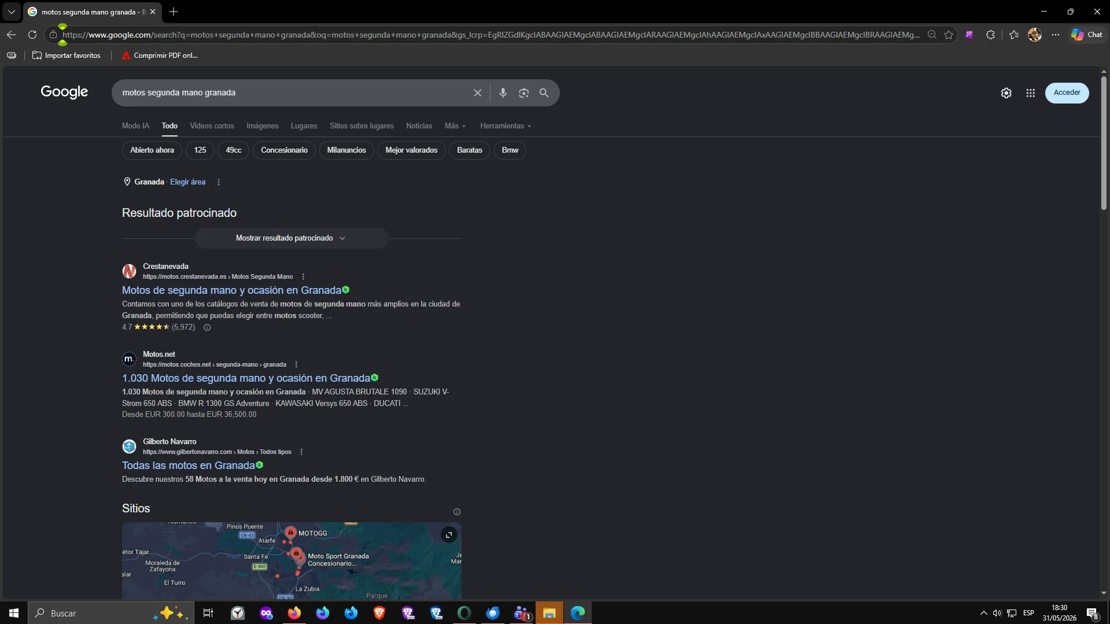Close the 'motos segunda mano granada' tab
Screen dimensions: 1110x624
tap(153, 12)
